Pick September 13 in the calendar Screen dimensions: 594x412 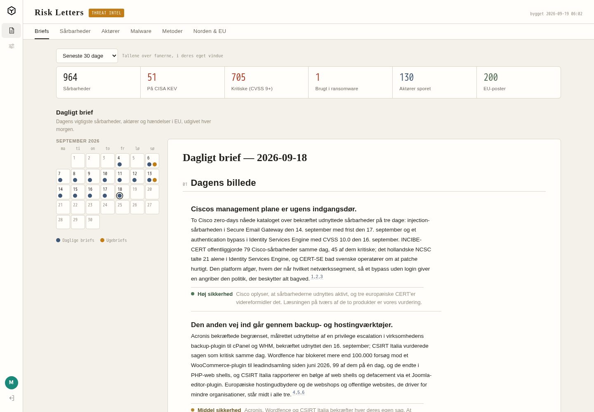pyautogui.click(x=152, y=176)
